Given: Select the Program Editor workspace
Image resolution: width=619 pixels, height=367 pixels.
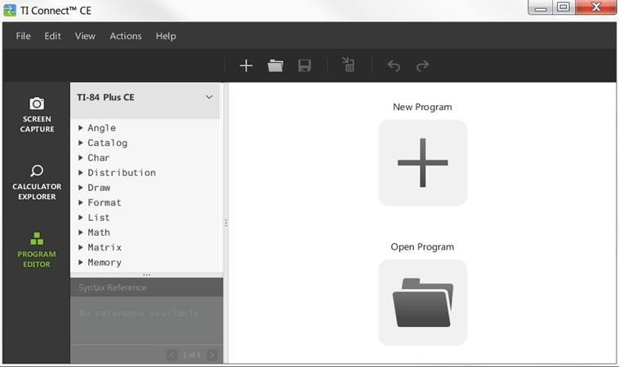Looking at the screenshot, I should 37,250.
